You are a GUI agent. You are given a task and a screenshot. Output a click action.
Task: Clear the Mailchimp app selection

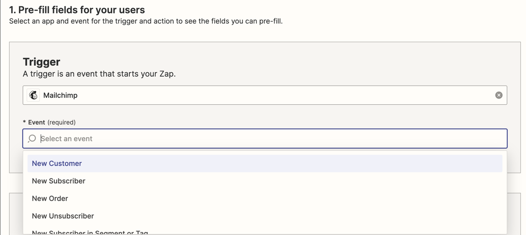(x=499, y=95)
